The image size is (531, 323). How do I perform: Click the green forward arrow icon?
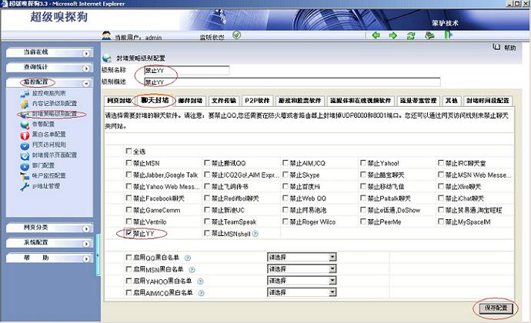pyautogui.click(x=392, y=35)
